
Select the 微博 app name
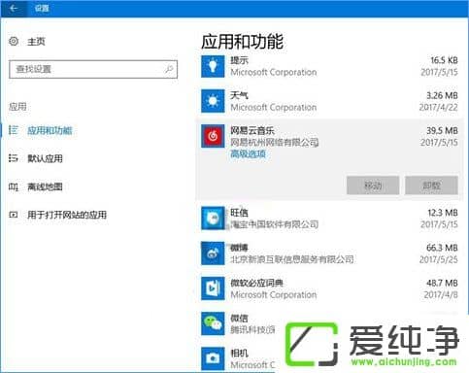pyautogui.click(x=239, y=248)
